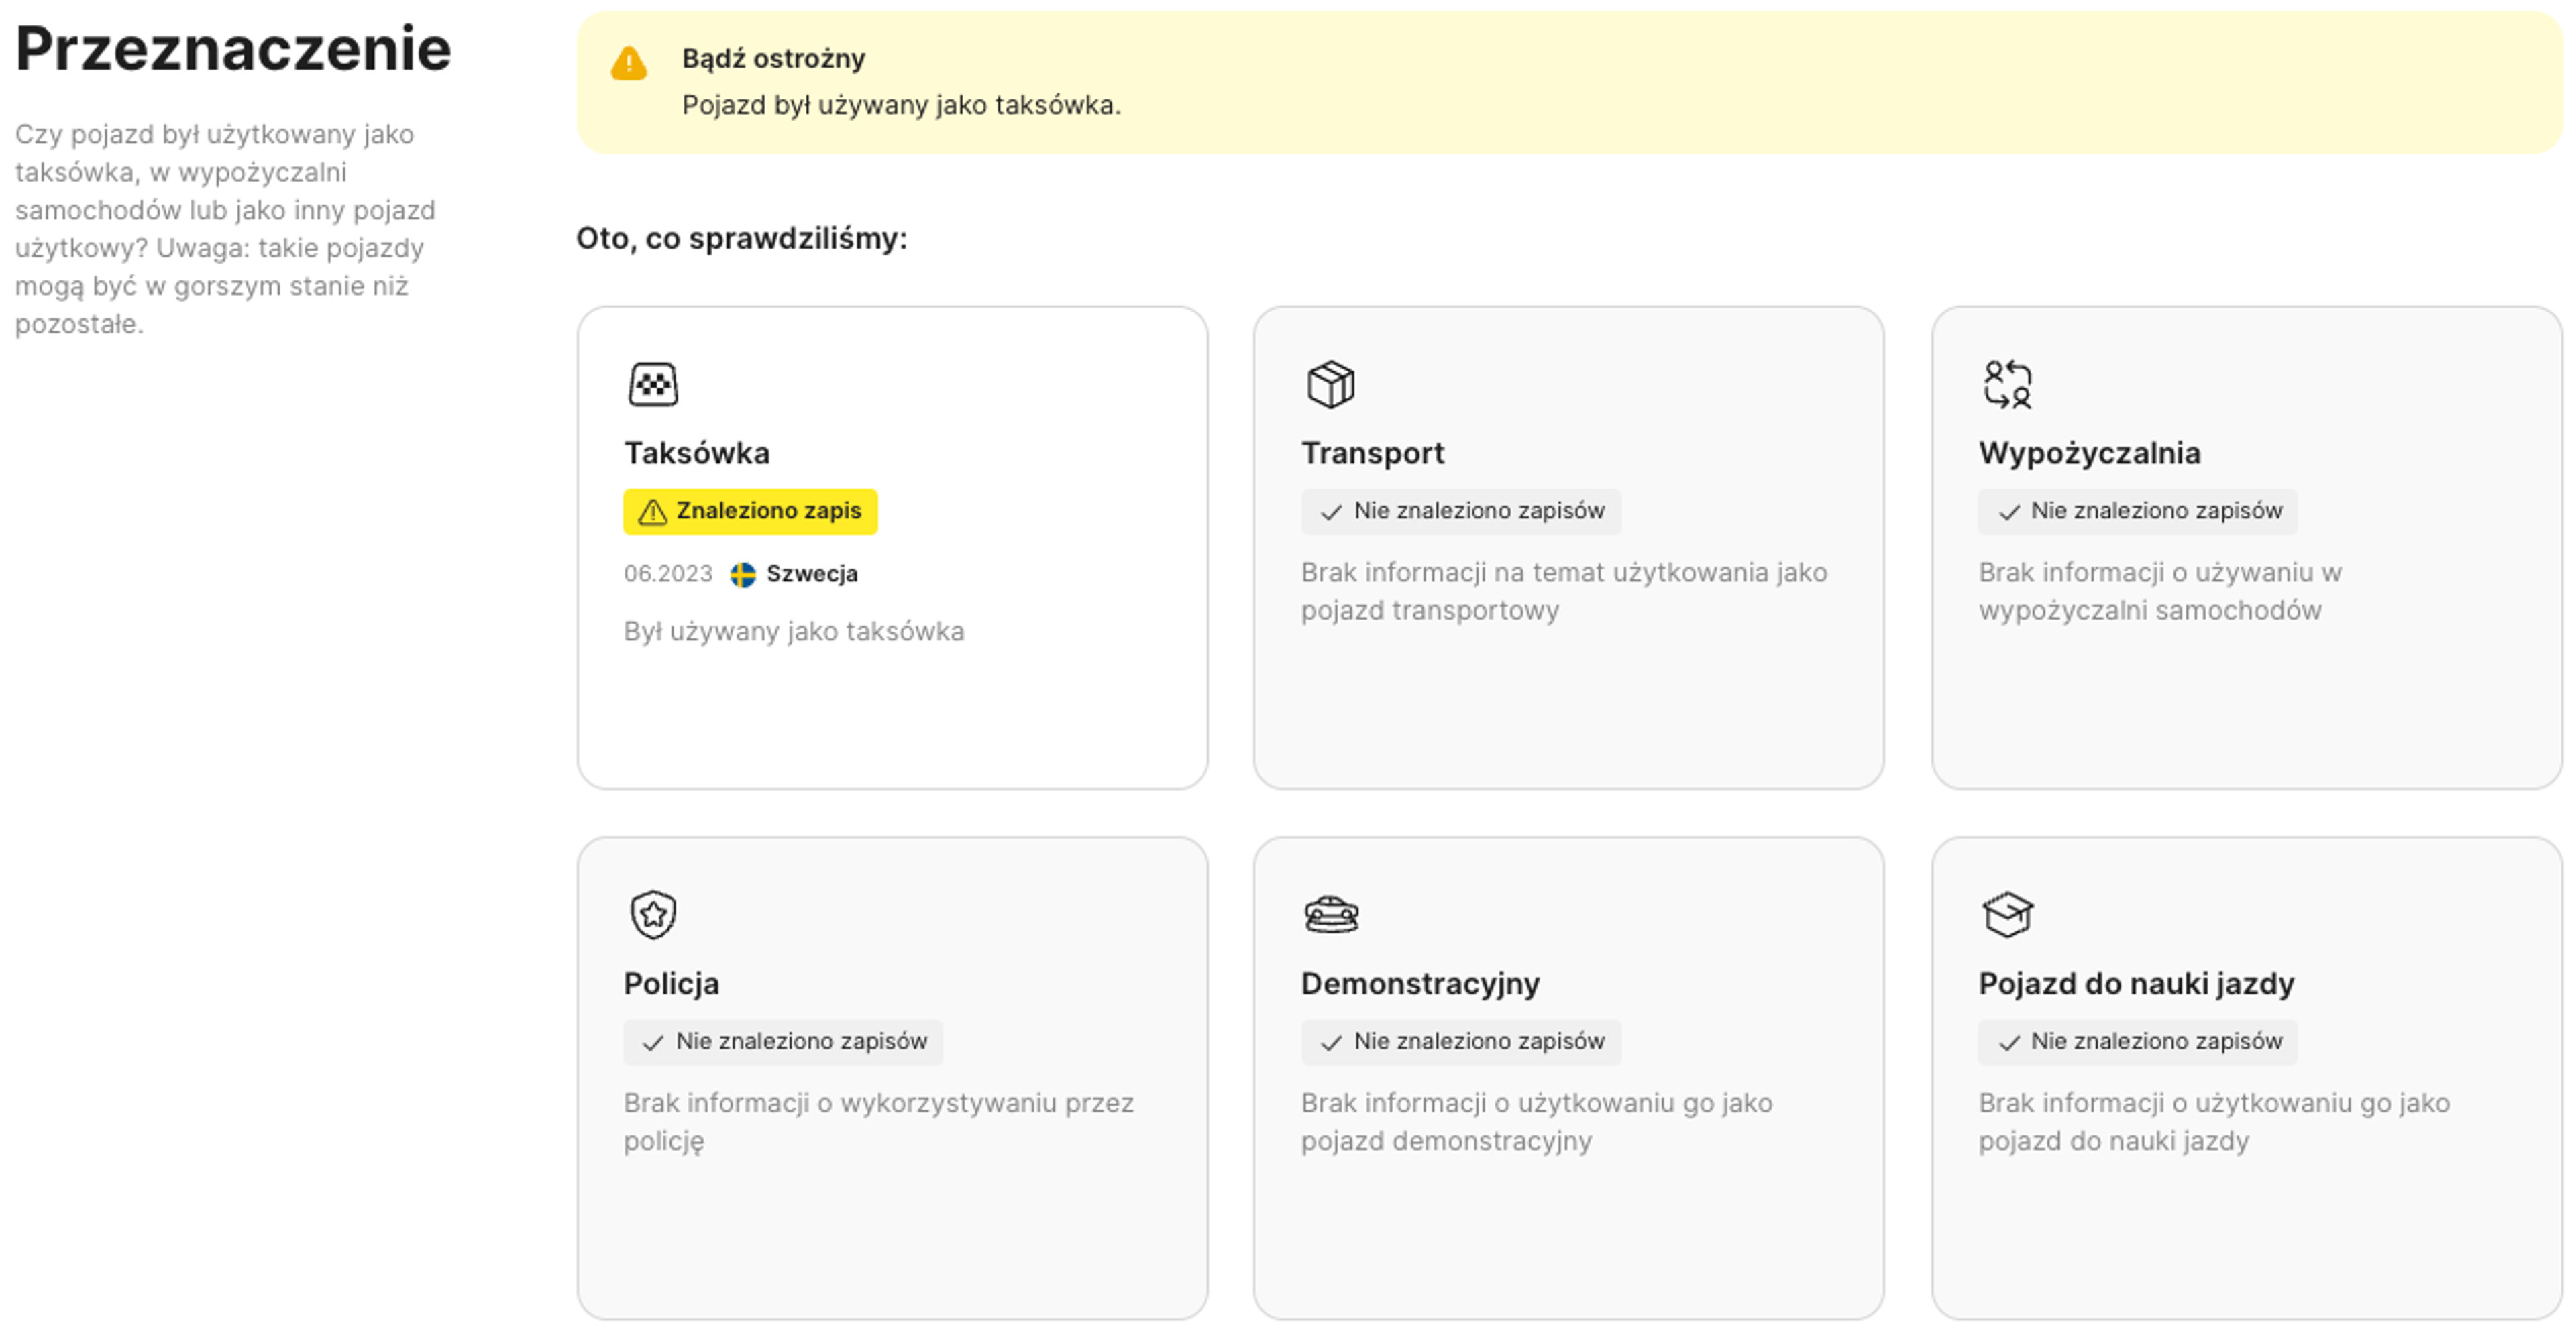Click the Szwecja country label
This screenshot has width=2576, height=1335.
coord(811,575)
